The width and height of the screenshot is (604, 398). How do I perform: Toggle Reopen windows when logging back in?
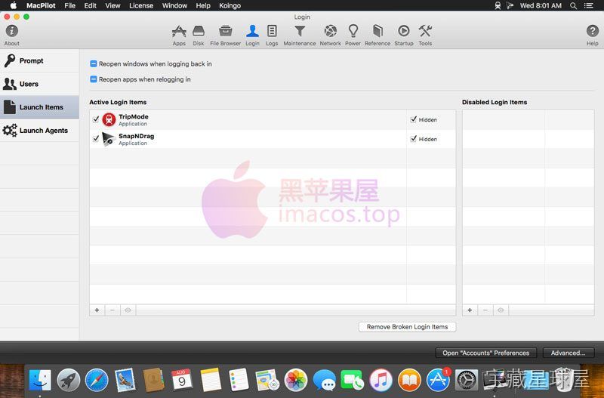tap(93, 64)
